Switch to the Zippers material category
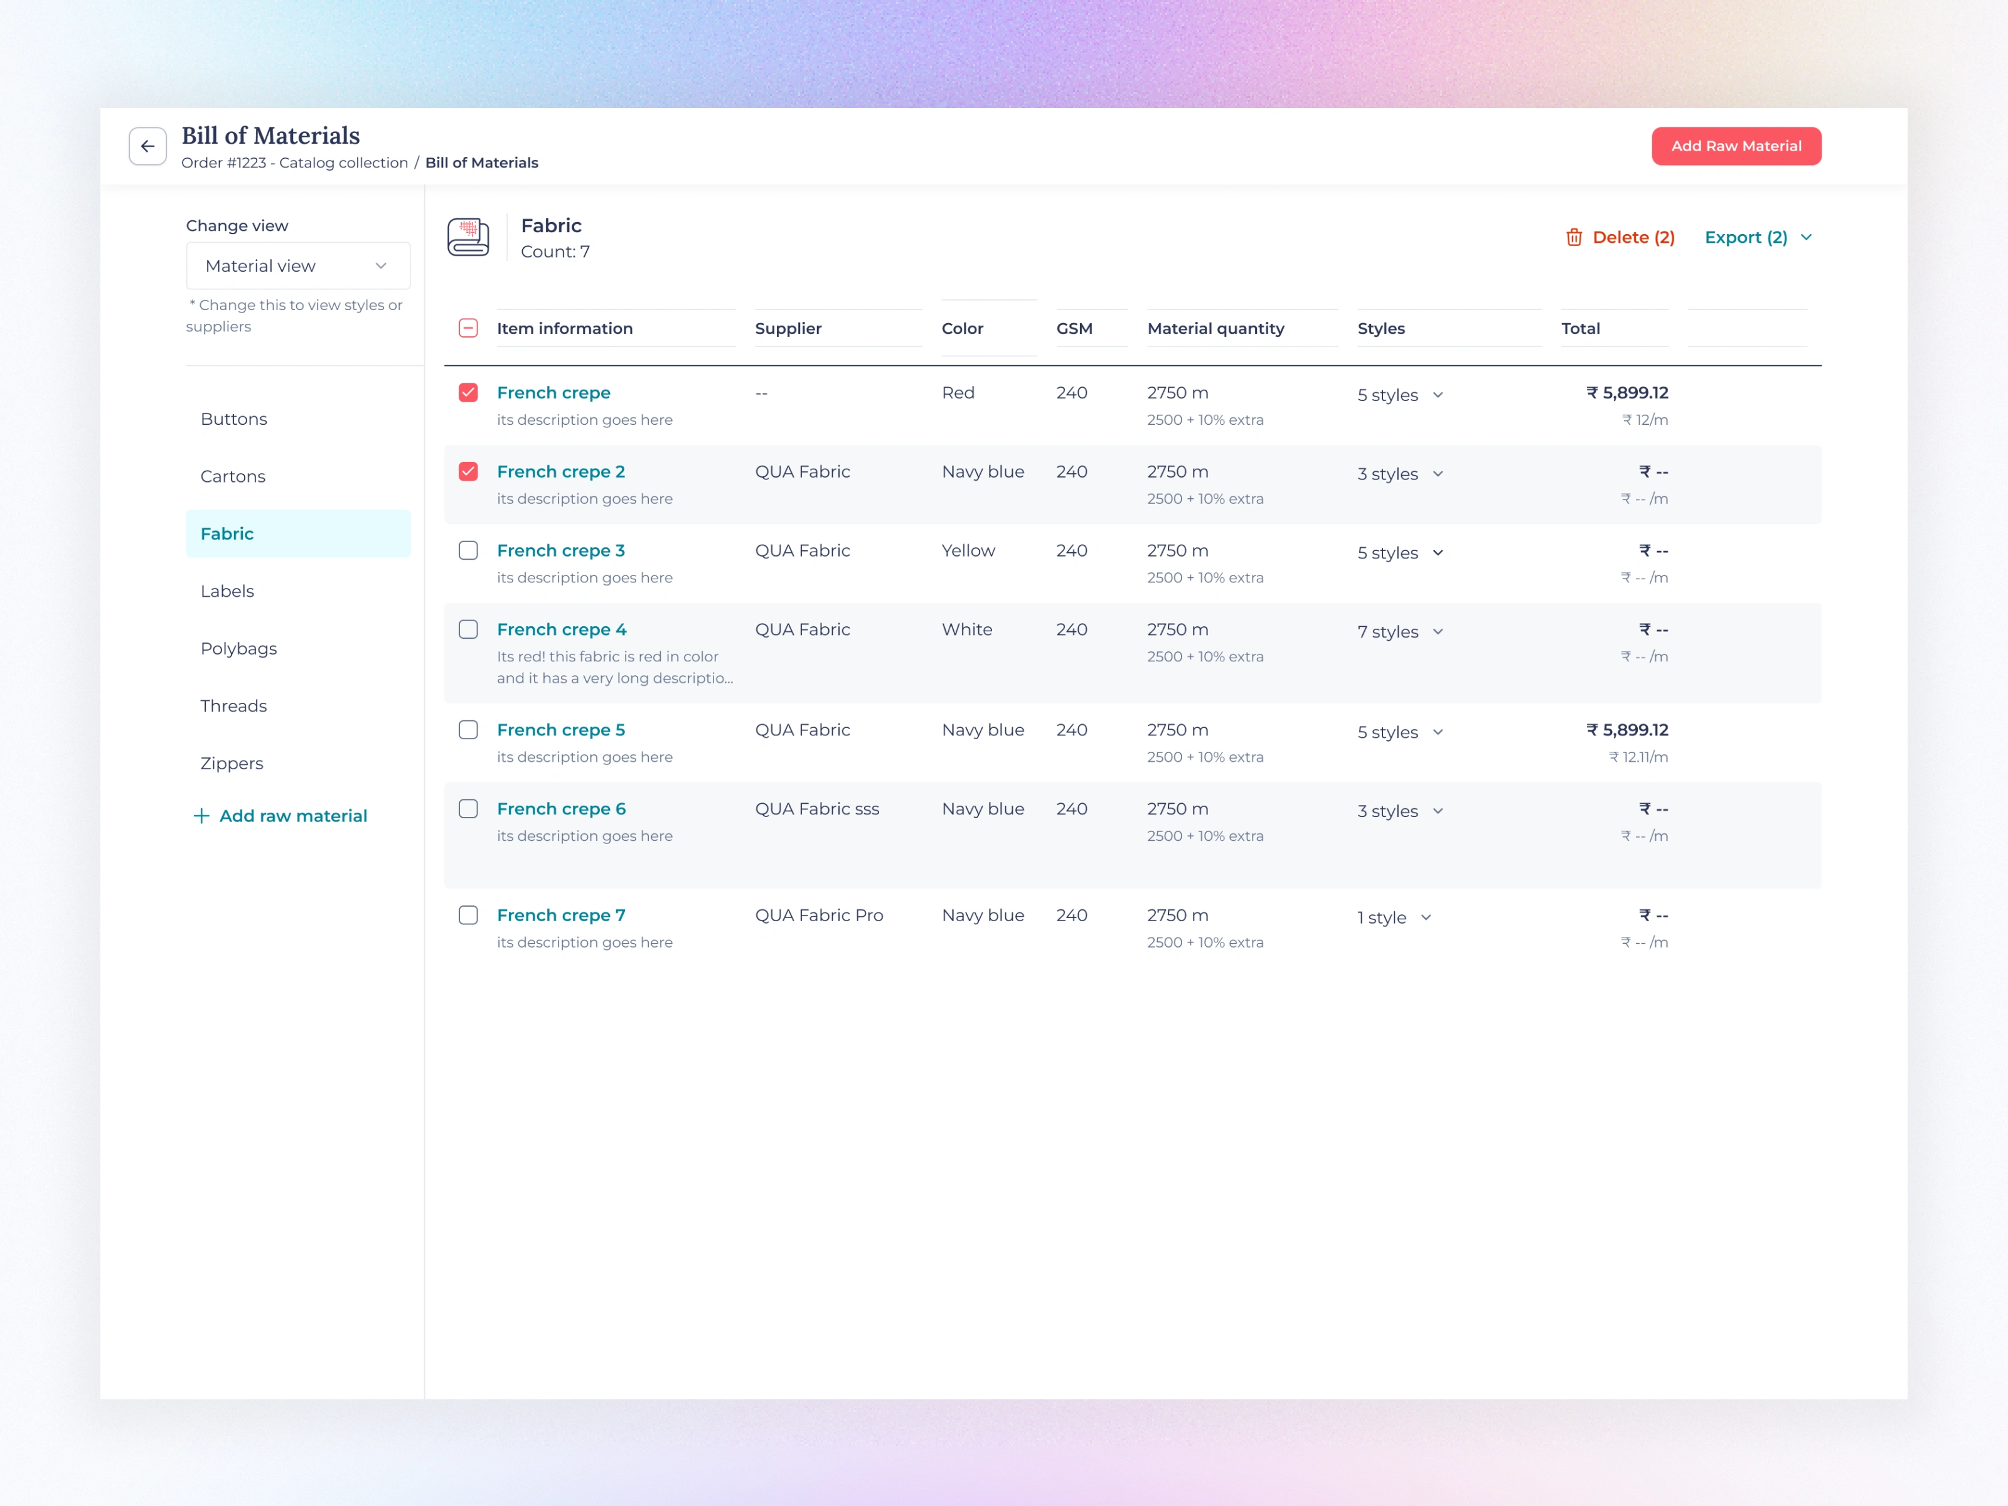 pyautogui.click(x=232, y=762)
